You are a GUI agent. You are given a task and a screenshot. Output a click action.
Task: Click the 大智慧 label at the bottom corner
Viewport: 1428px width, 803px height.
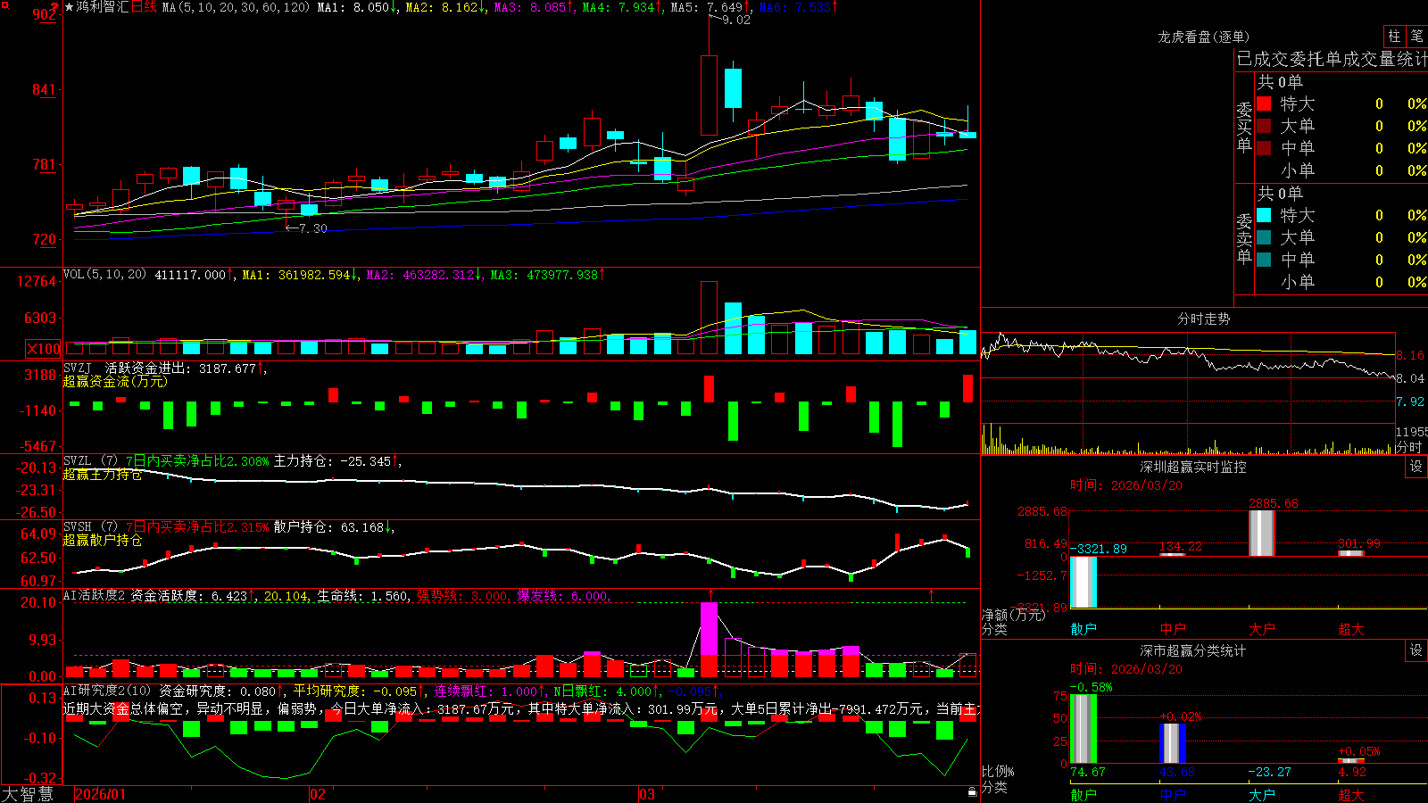coord(28,794)
